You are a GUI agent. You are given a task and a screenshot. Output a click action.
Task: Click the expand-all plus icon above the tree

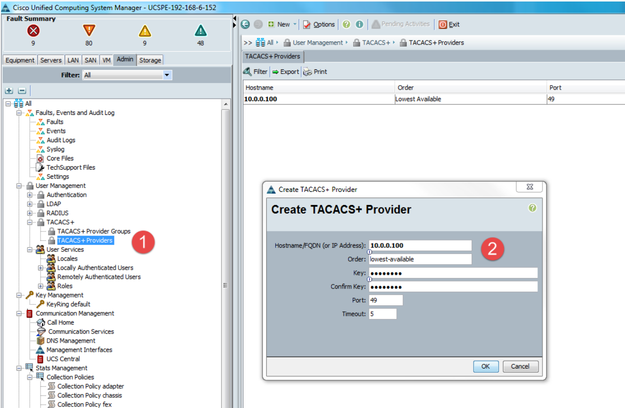(x=8, y=90)
